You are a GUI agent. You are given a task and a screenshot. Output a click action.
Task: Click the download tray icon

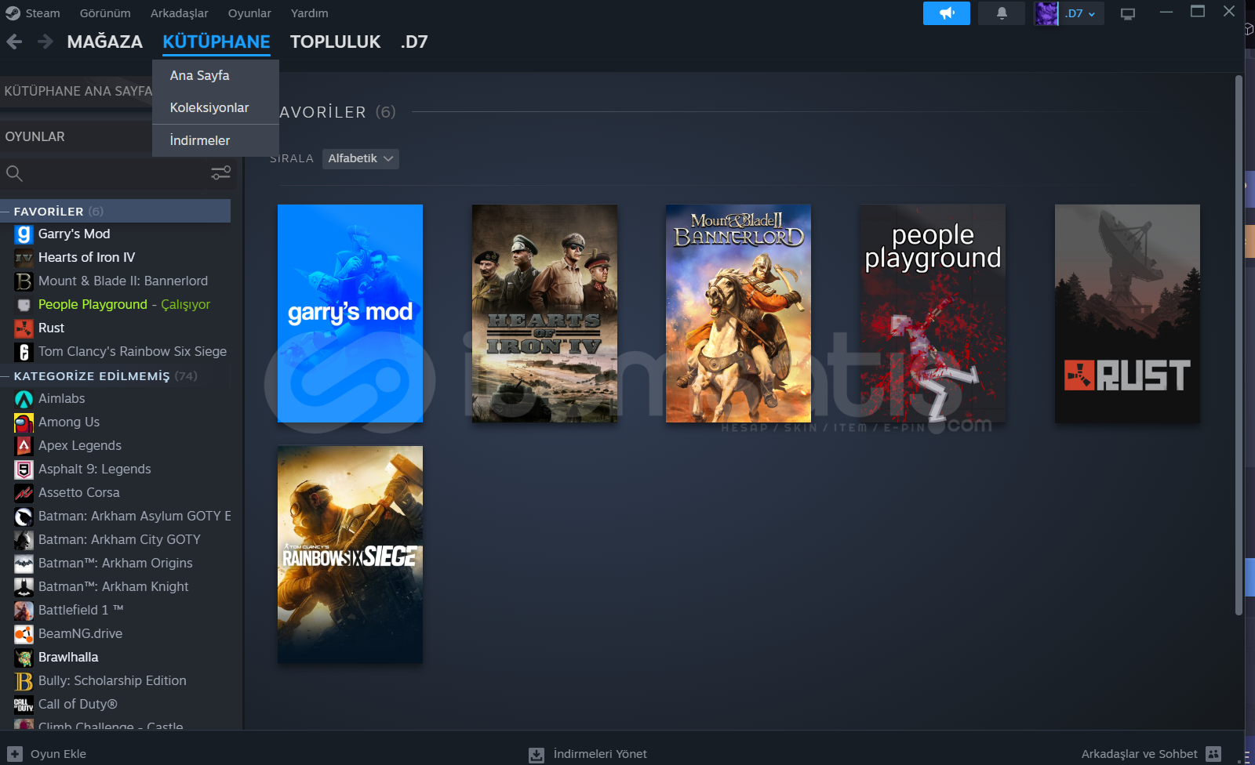537,754
